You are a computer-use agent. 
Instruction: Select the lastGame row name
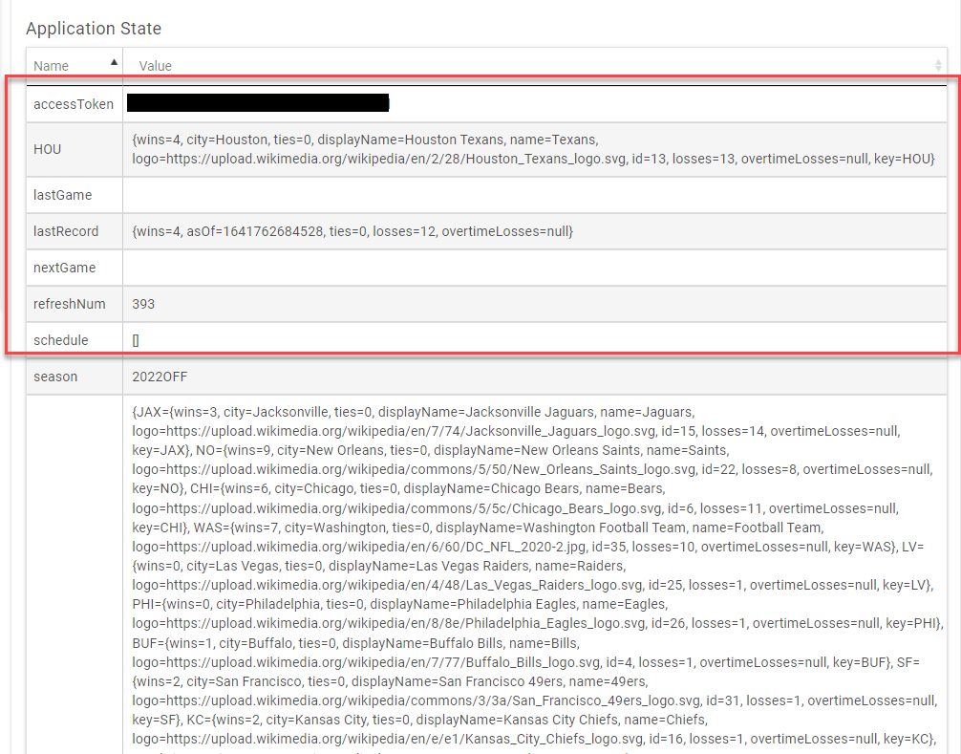point(62,195)
